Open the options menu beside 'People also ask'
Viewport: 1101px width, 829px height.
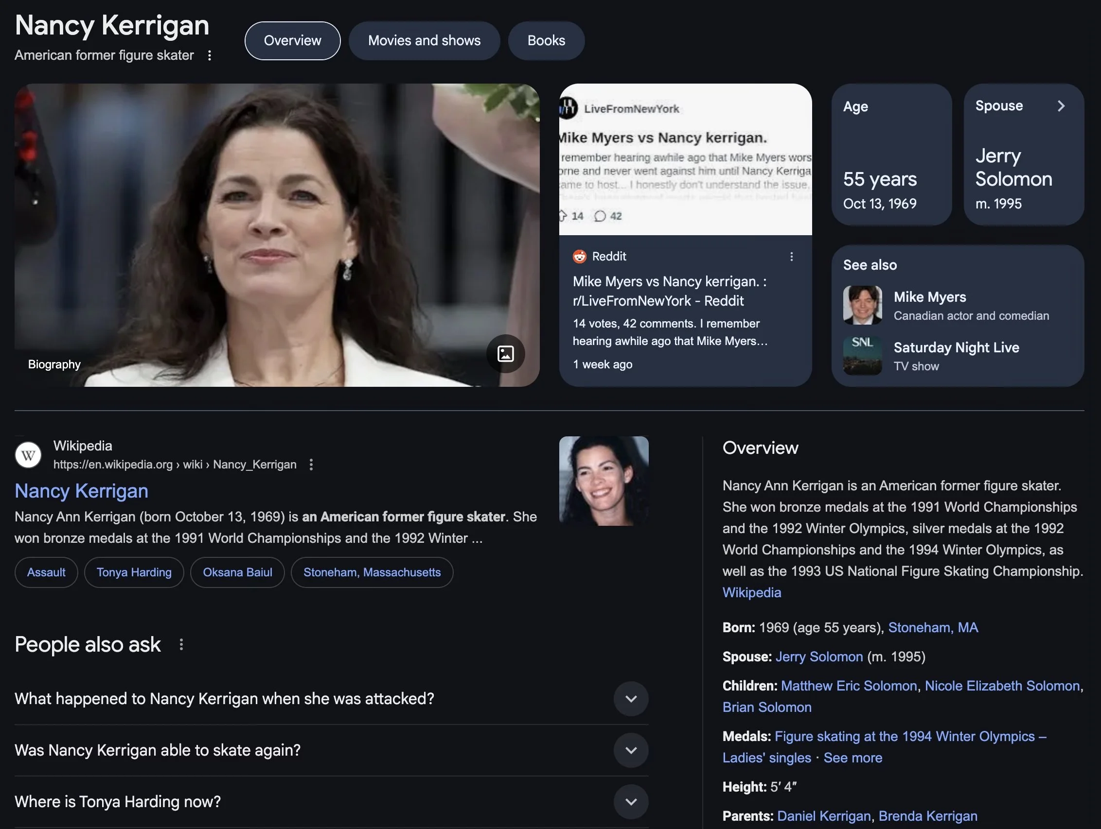(x=181, y=644)
